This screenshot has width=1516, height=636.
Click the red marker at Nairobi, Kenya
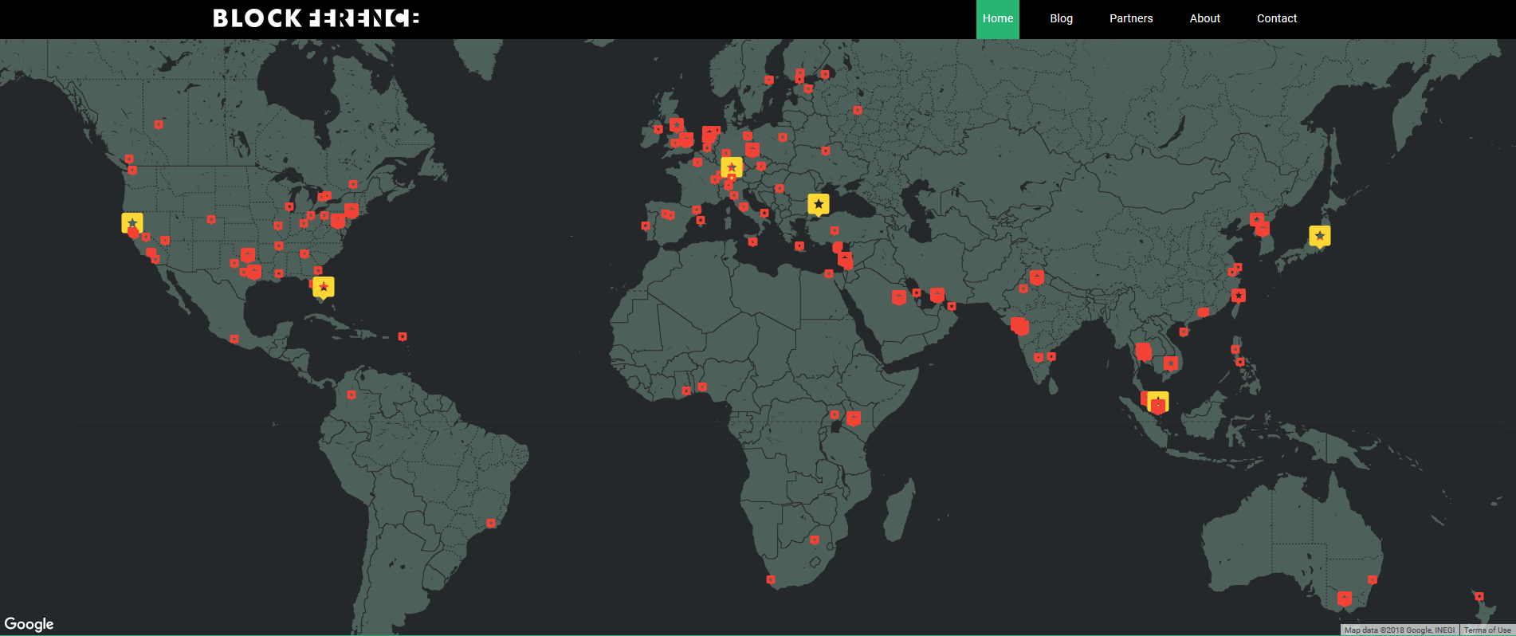click(854, 418)
